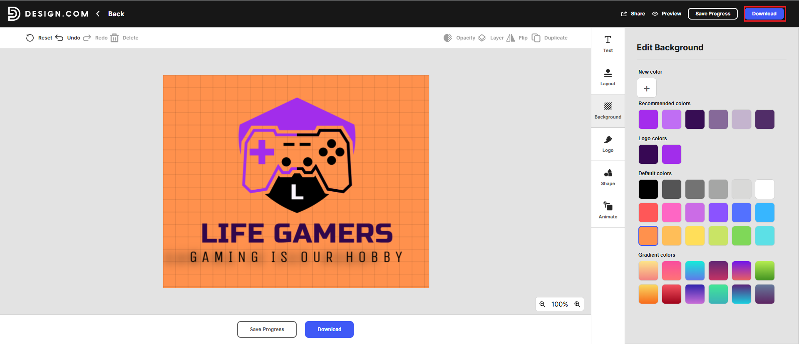The height and width of the screenshot is (344, 799).
Task: Click the Design.com logo icon
Action: tap(14, 14)
